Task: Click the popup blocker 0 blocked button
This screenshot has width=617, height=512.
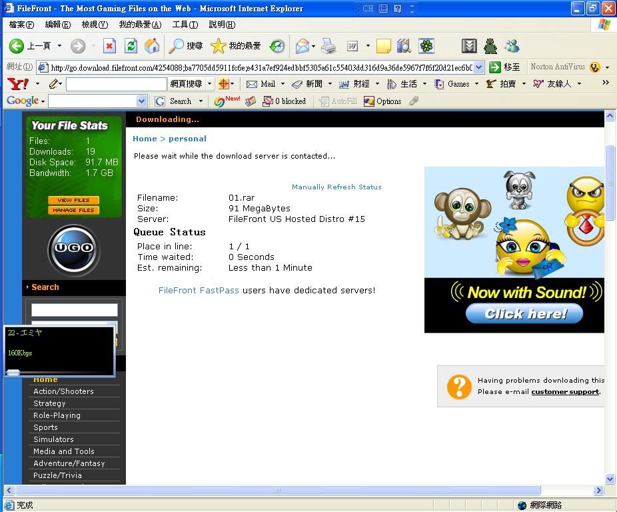Action: (285, 101)
